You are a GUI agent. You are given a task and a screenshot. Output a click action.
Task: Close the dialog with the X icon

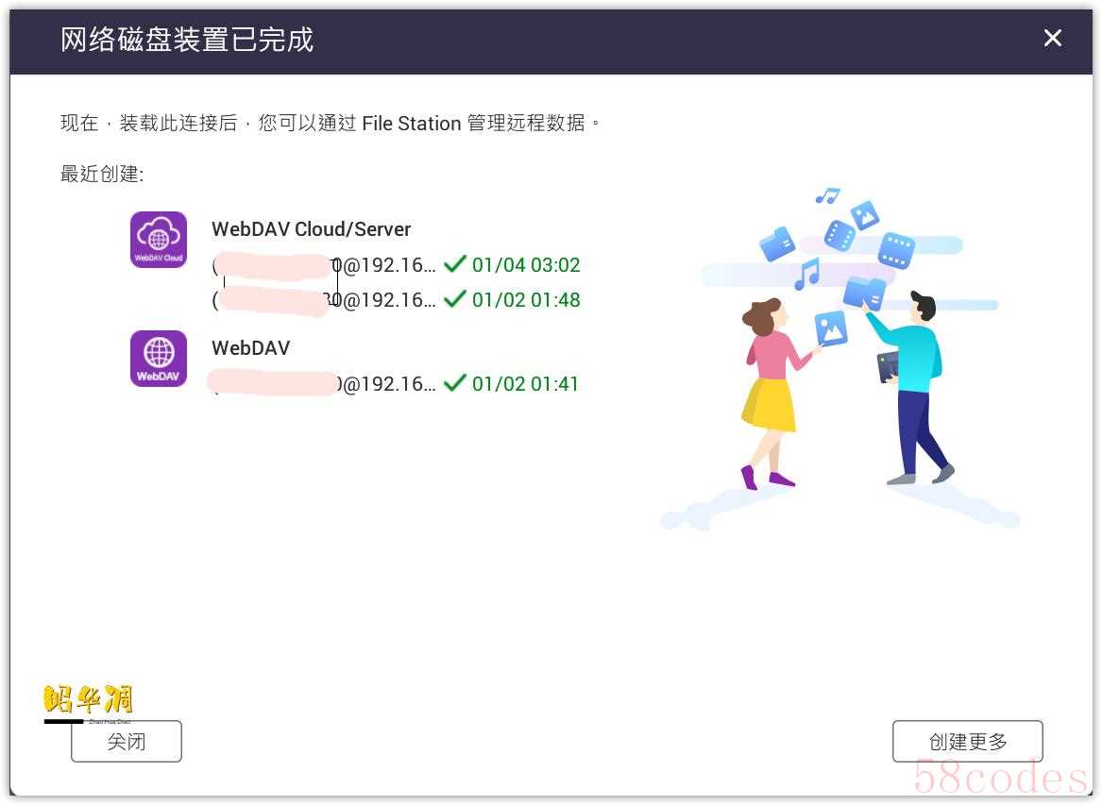(1052, 38)
